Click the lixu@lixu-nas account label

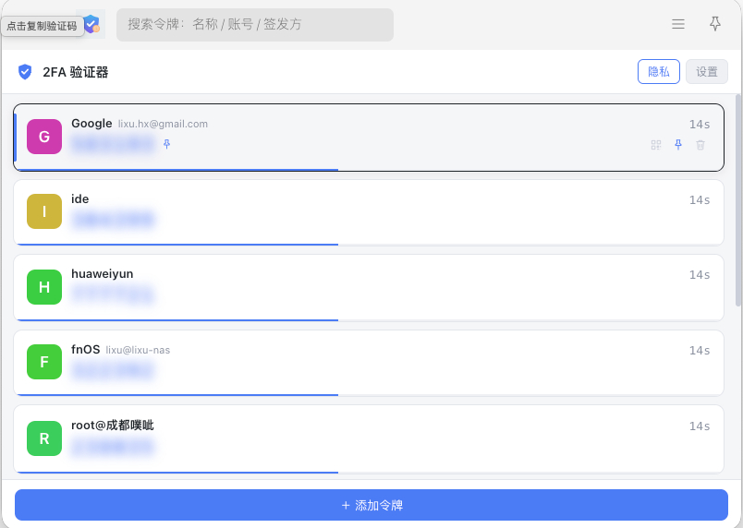pos(138,350)
